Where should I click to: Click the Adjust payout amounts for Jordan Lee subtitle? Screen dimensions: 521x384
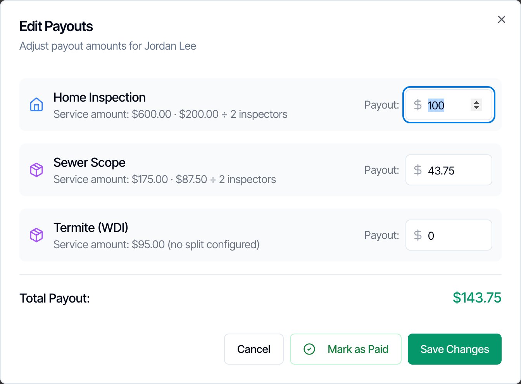(x=108, y=46)
